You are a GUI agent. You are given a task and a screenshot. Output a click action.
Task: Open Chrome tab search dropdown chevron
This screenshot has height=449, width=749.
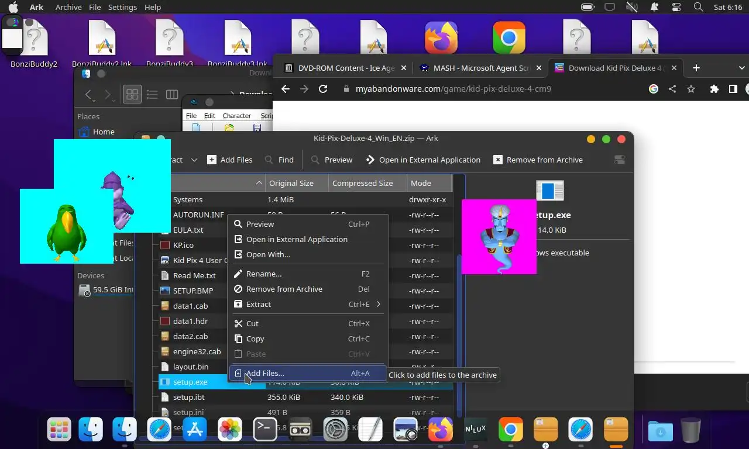741,68
